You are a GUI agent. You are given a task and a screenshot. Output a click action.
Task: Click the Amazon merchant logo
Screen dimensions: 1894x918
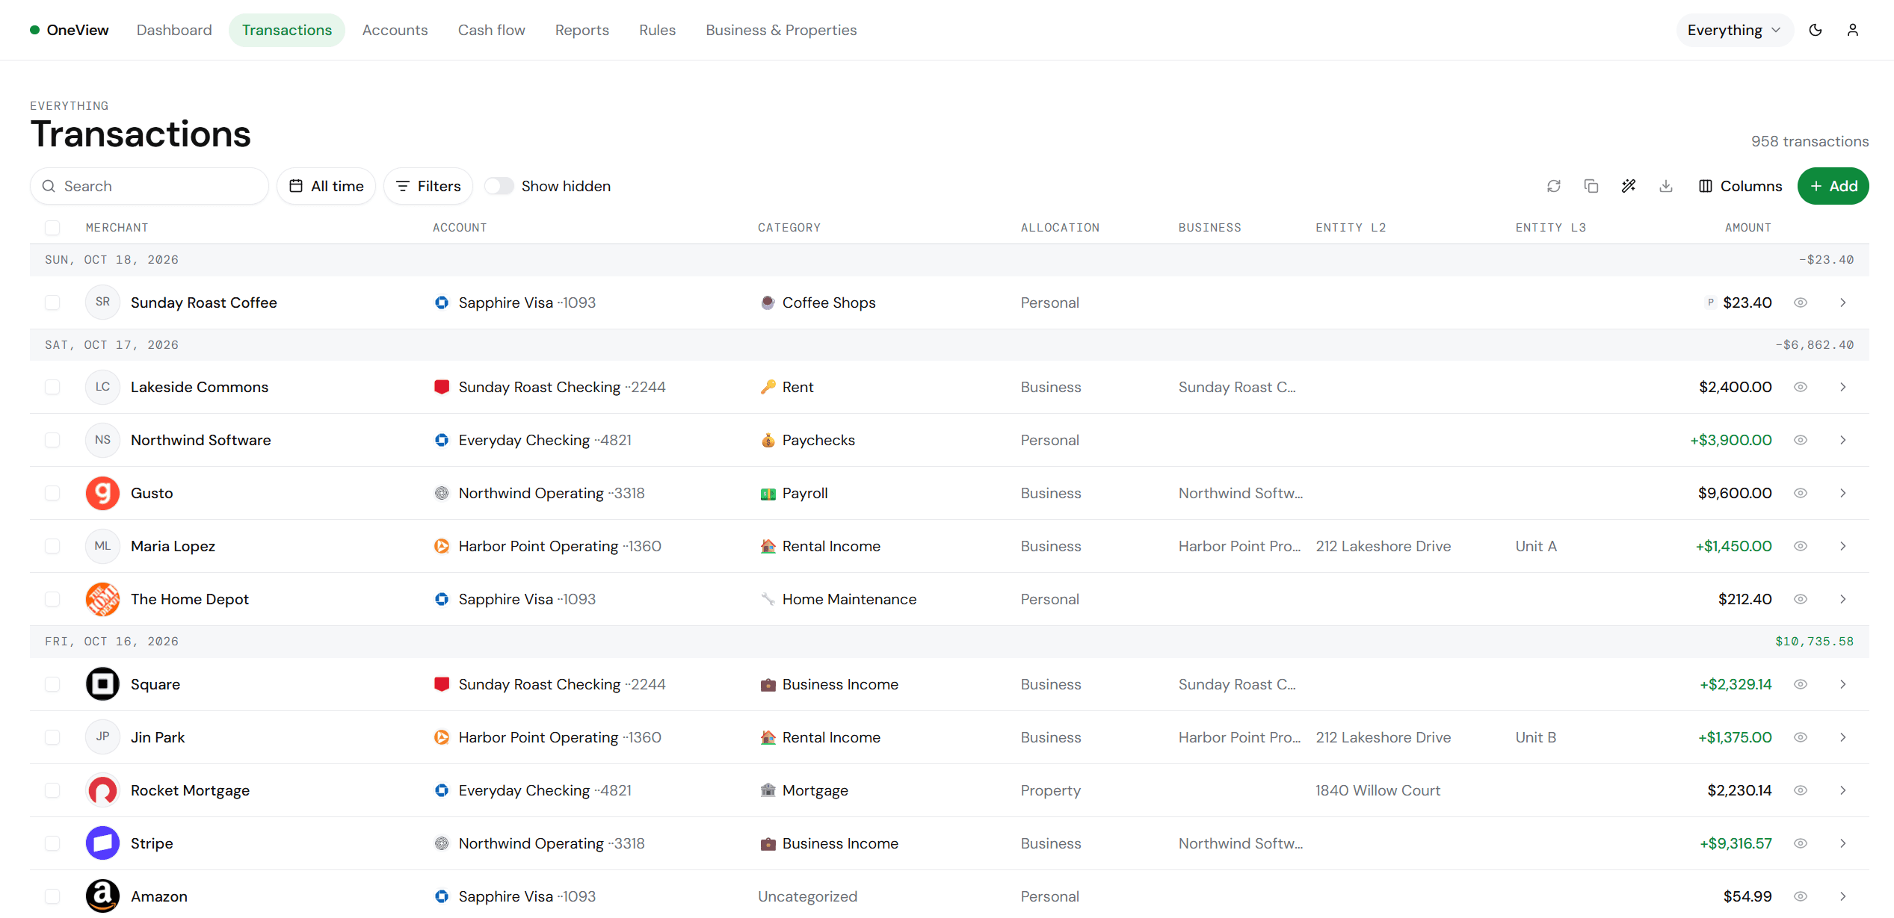102,896
